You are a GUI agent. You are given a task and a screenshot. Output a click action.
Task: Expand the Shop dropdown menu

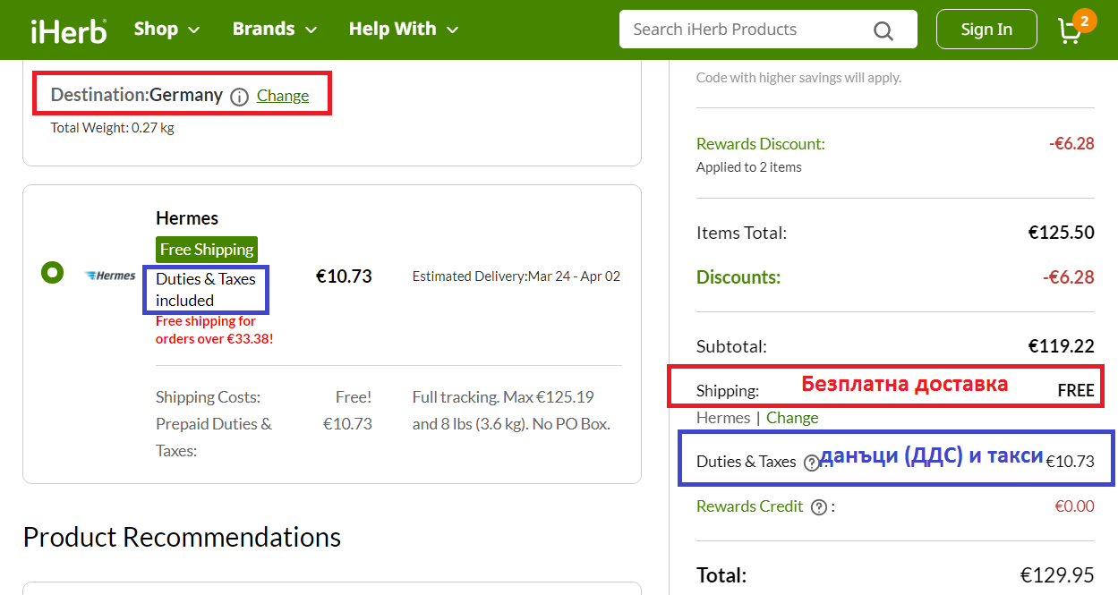(x=166, y=30)
